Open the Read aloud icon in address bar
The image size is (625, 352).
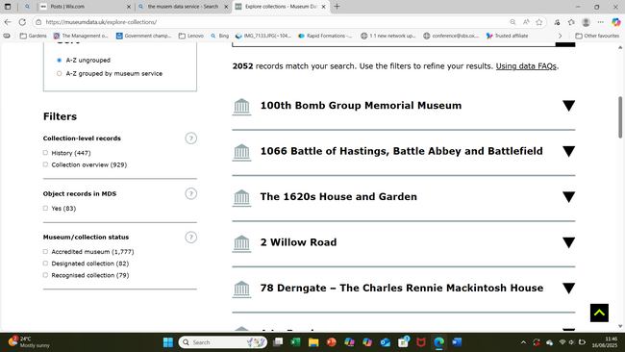click(526, 22)
